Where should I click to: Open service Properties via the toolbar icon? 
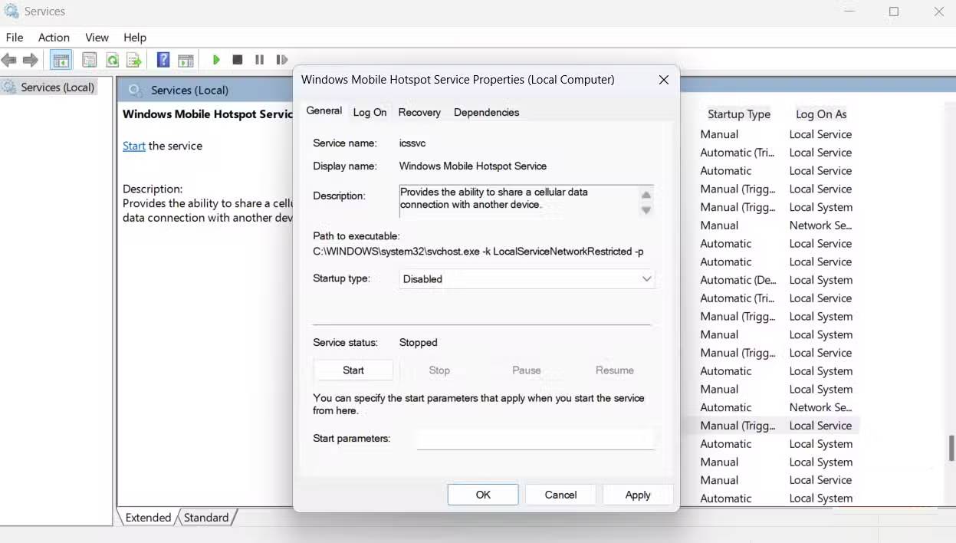[89, 59]
